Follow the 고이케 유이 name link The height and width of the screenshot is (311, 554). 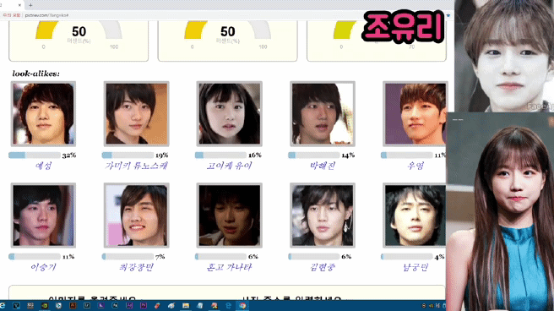(x=230, y=166)
